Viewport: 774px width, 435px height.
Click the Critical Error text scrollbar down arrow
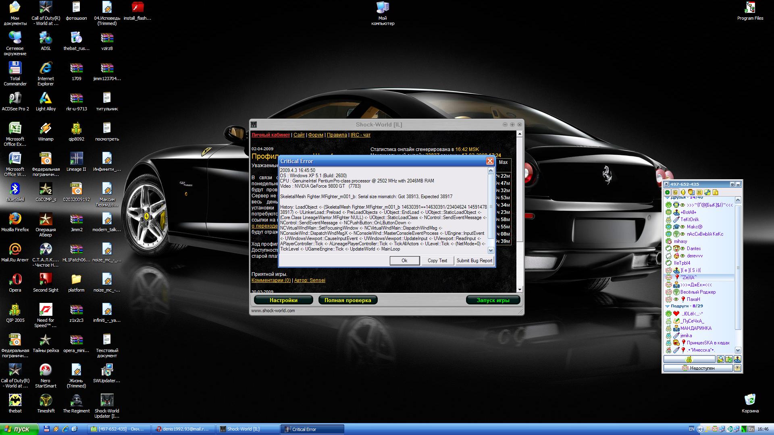click(x=491, y=250)
